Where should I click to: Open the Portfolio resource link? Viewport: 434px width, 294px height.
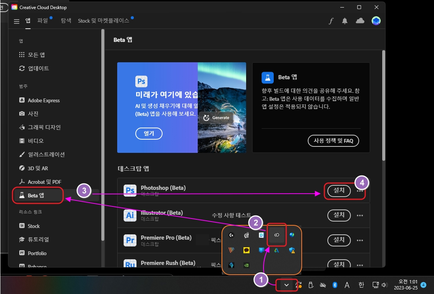(33, 253)
